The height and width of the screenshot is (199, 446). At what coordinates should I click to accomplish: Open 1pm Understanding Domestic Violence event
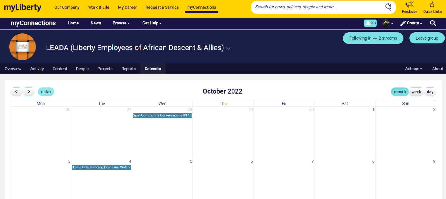click(x=101, y=167)
